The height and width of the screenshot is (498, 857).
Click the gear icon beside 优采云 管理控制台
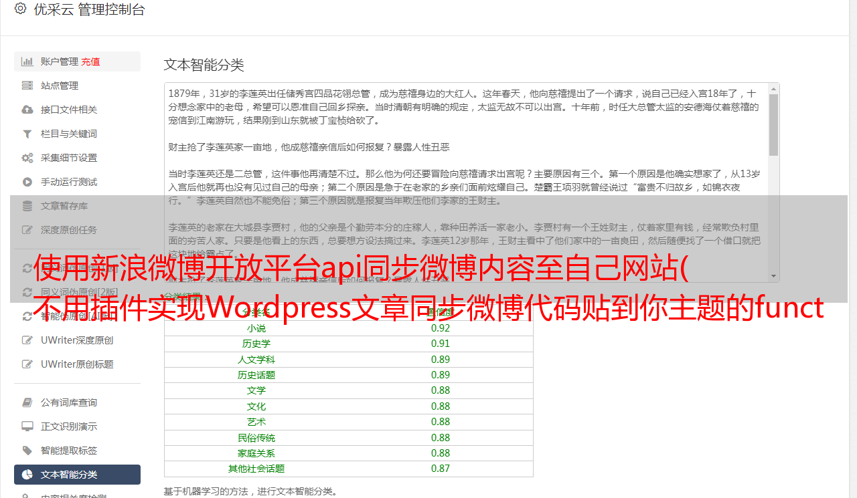20,9
